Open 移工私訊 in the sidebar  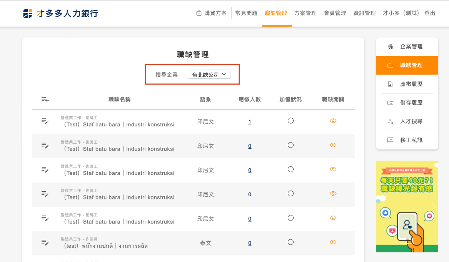point(407,140)
